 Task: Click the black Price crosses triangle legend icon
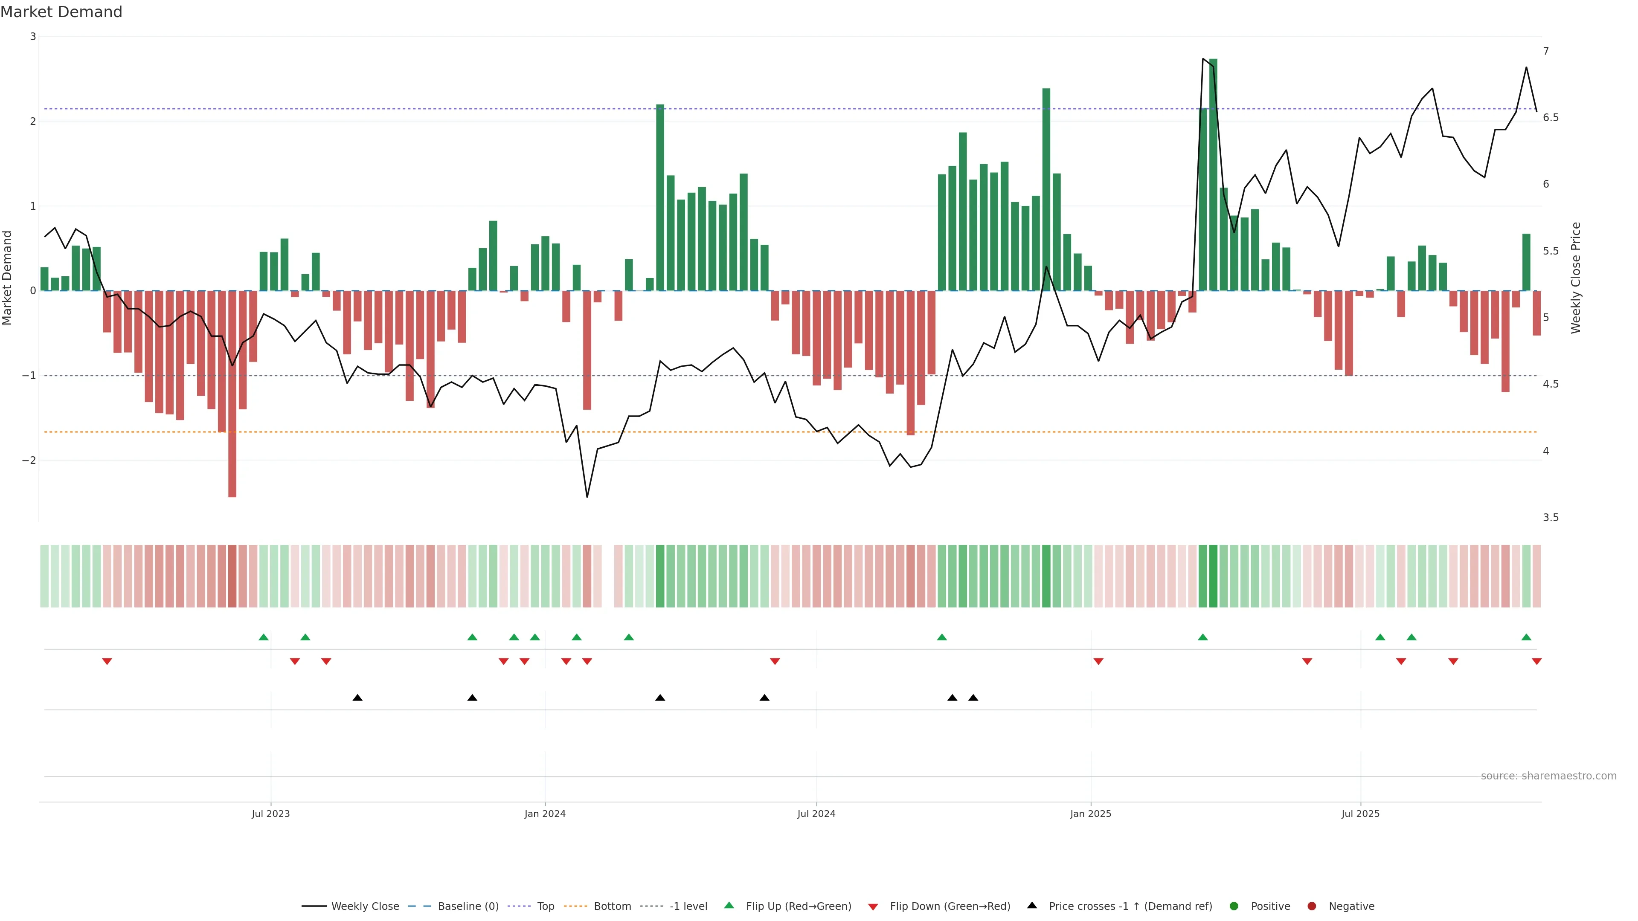(x=1032, y=905)
